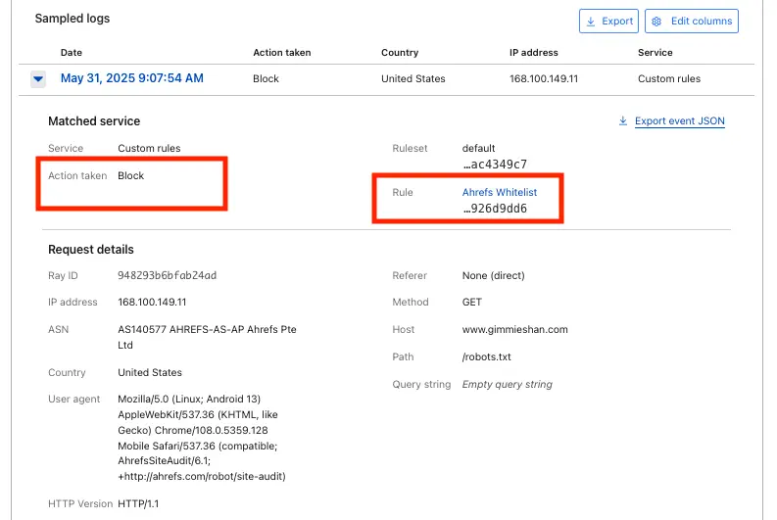Collapse the May 31 log row arrow
This screenshot has width=777, height=520.
pyautogui.click(x=38, y=78)
